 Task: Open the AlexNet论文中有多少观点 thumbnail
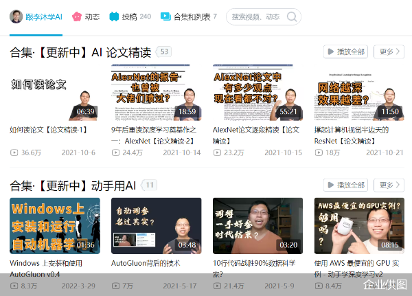(x=257, y=93)
